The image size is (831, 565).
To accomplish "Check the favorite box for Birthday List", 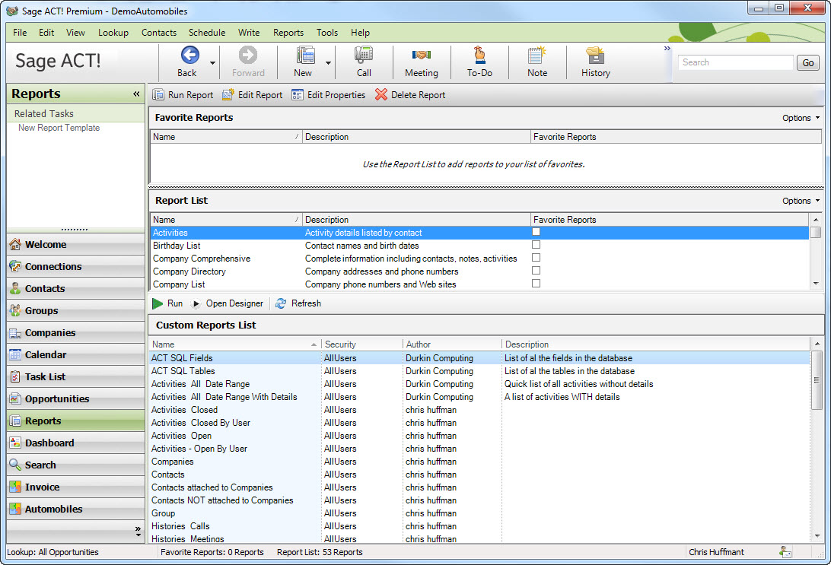I will 536,245.
